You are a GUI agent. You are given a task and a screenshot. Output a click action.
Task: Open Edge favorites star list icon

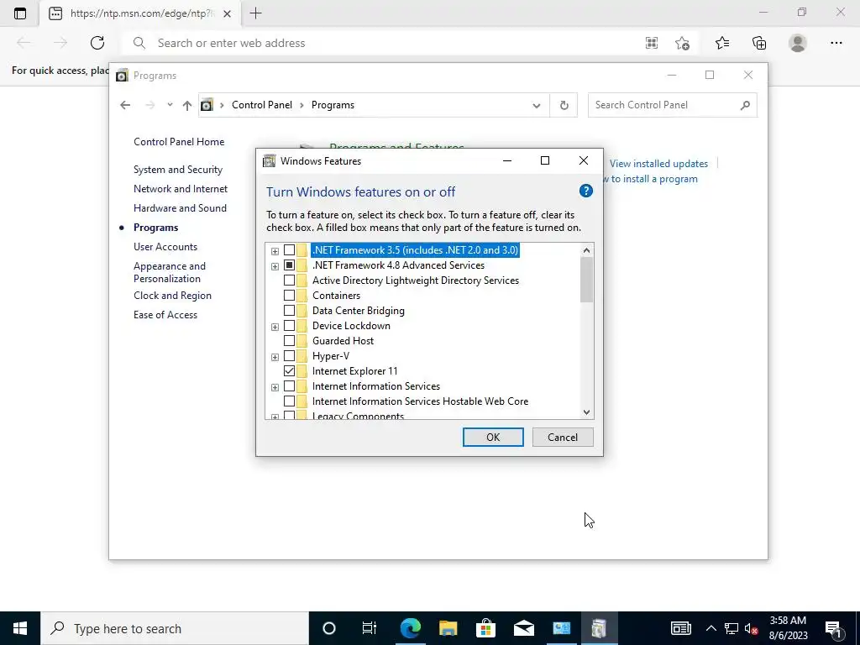(722, 43)
